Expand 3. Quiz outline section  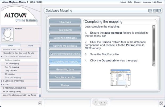[x=2, y=84]
